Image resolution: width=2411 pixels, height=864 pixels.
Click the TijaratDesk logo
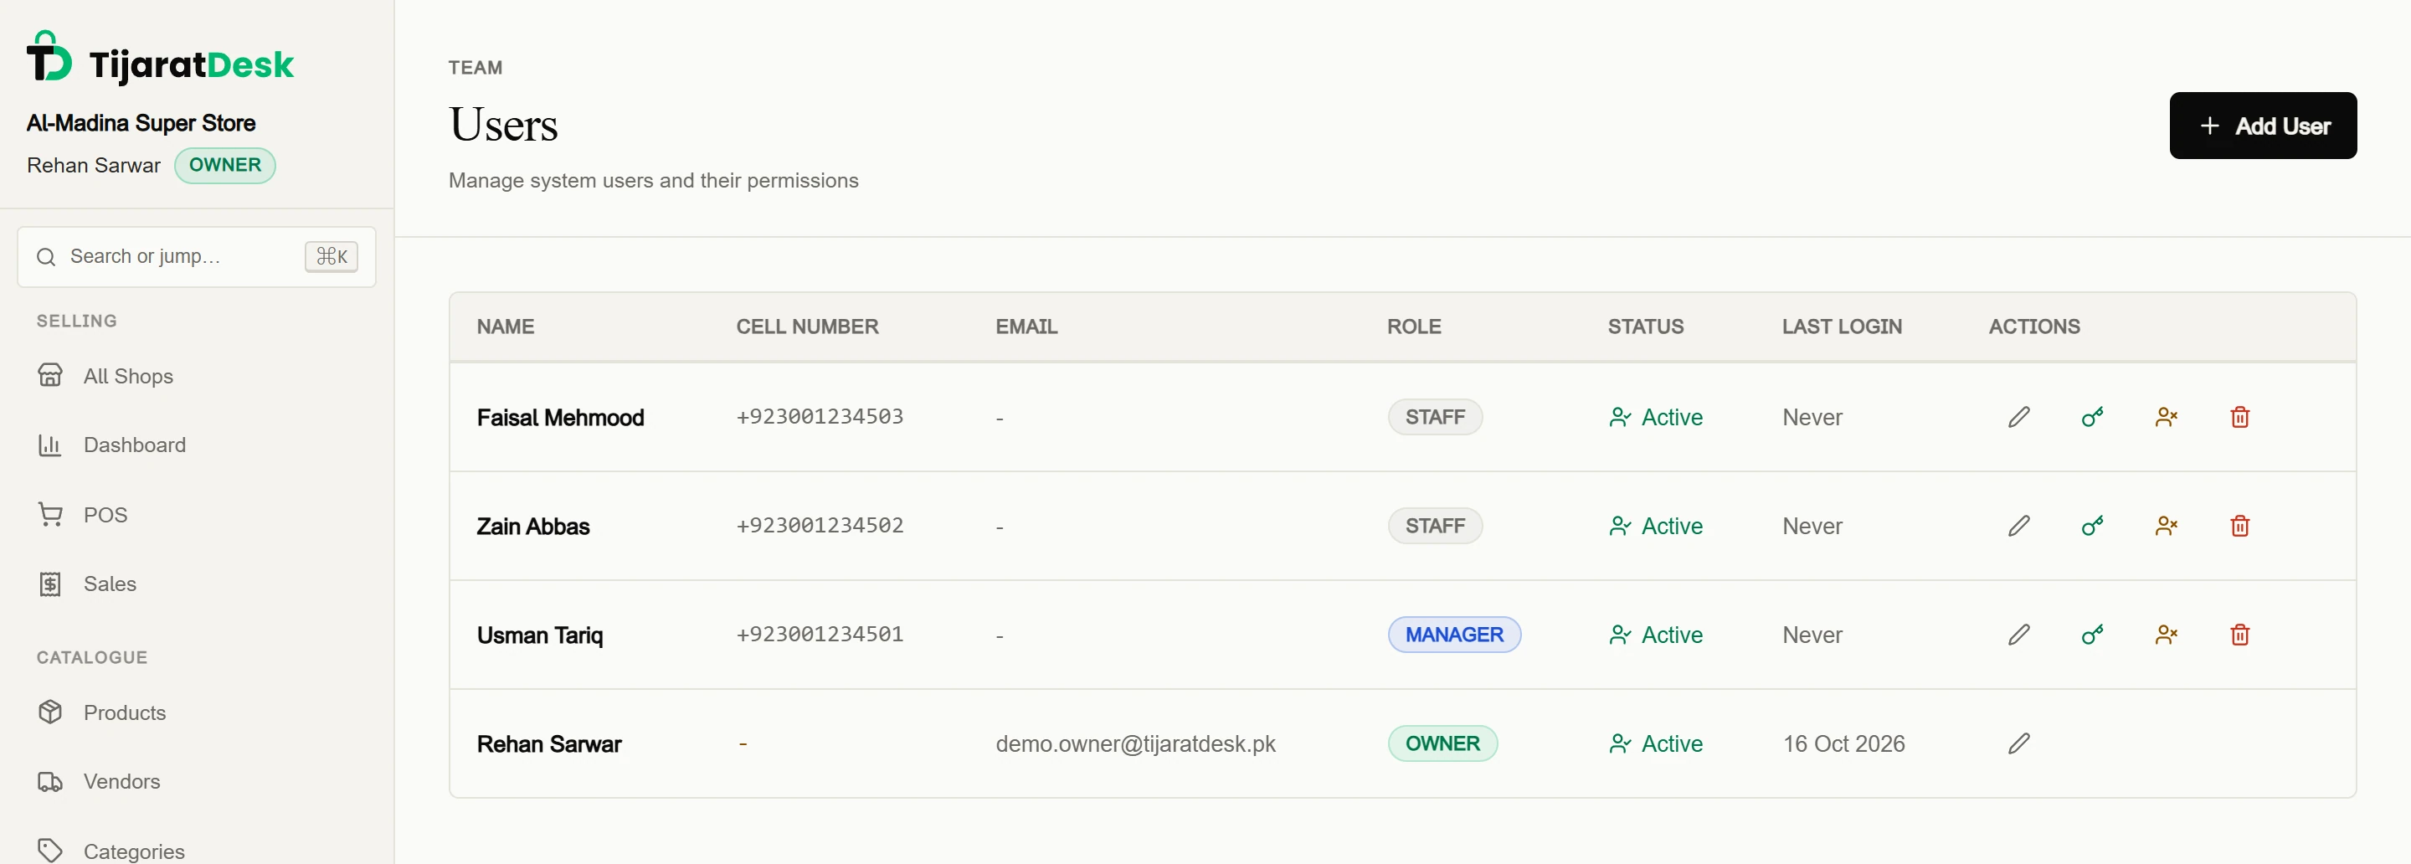(160, 58)
